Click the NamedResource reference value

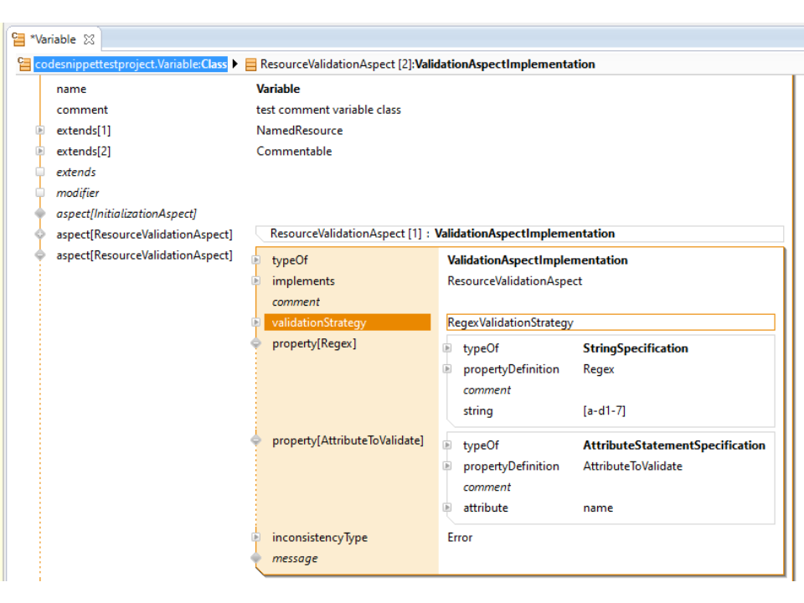pos(299,131)
